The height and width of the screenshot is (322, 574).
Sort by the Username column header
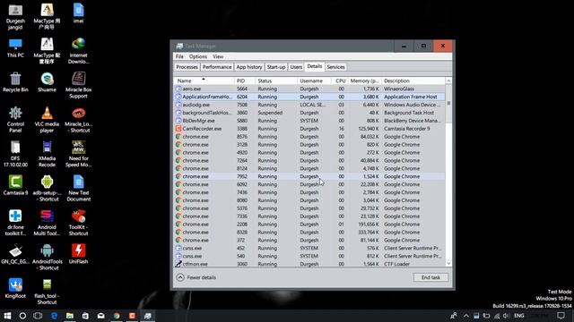click(x=314, y=80)
